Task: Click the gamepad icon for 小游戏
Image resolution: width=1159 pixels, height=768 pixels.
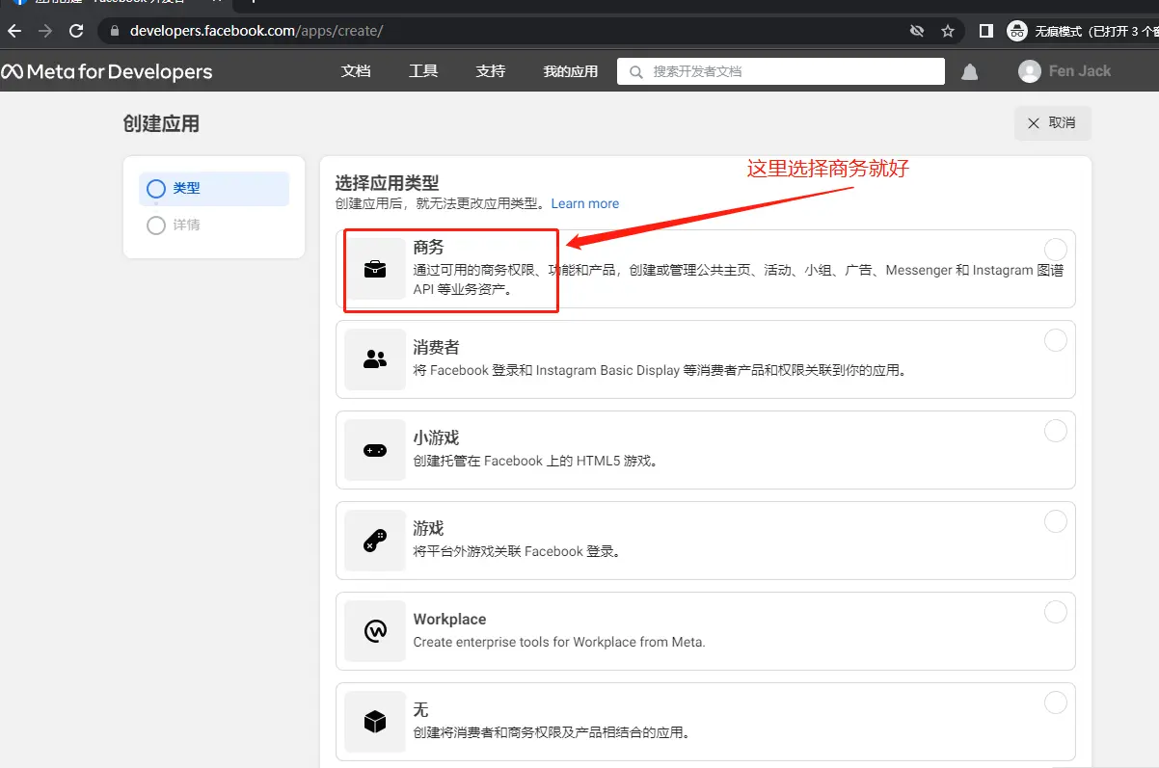Action: (x=375, y=450)
